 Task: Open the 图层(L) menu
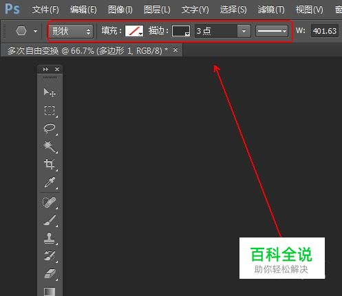pyautogui.click(x=157, y=10)
